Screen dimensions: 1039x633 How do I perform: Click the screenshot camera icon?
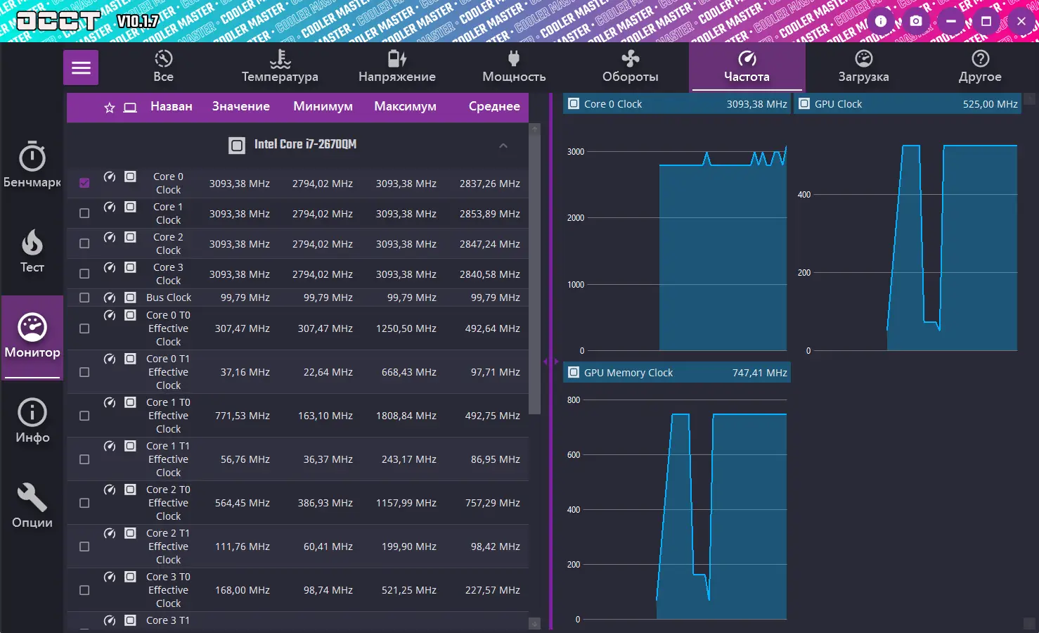pyautogui.click(x=915, y=21)
